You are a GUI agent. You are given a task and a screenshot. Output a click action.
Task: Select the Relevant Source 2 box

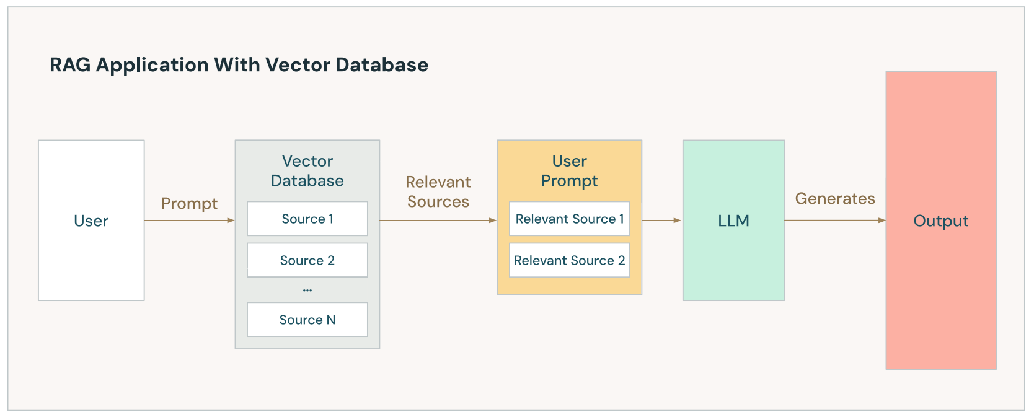569,260
